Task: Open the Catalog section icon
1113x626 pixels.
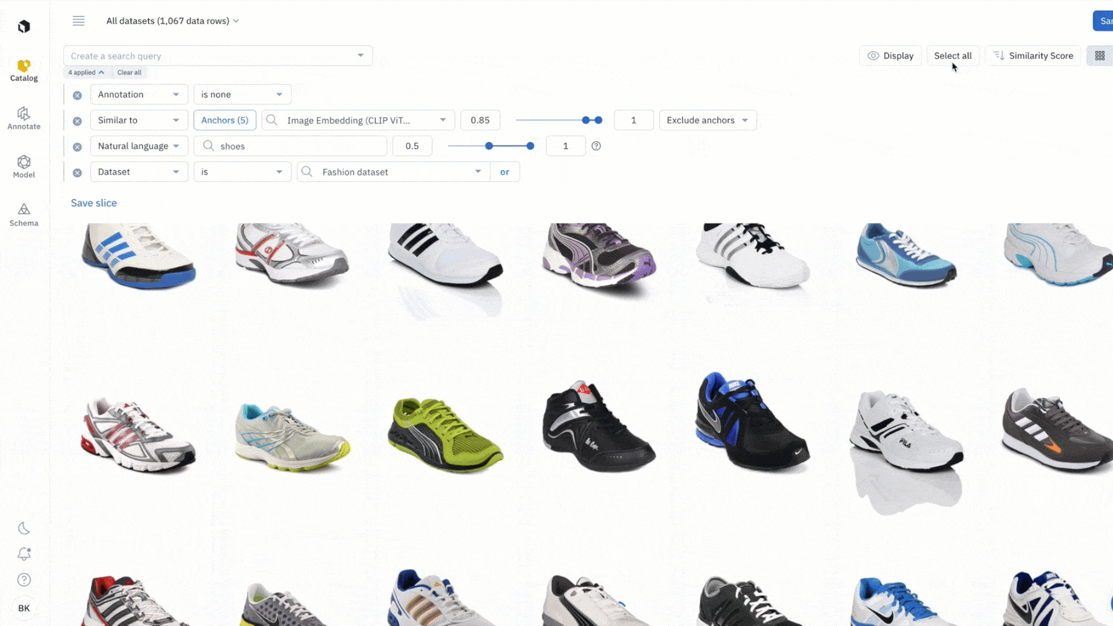Action: point(24,66)
